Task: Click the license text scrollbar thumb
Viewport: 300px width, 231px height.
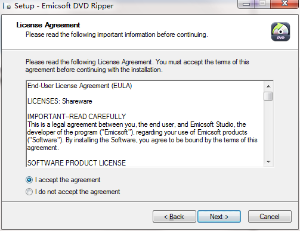Action: [x=268, y=96]
